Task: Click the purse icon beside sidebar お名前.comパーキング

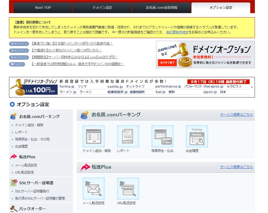Action: (13, 116)
